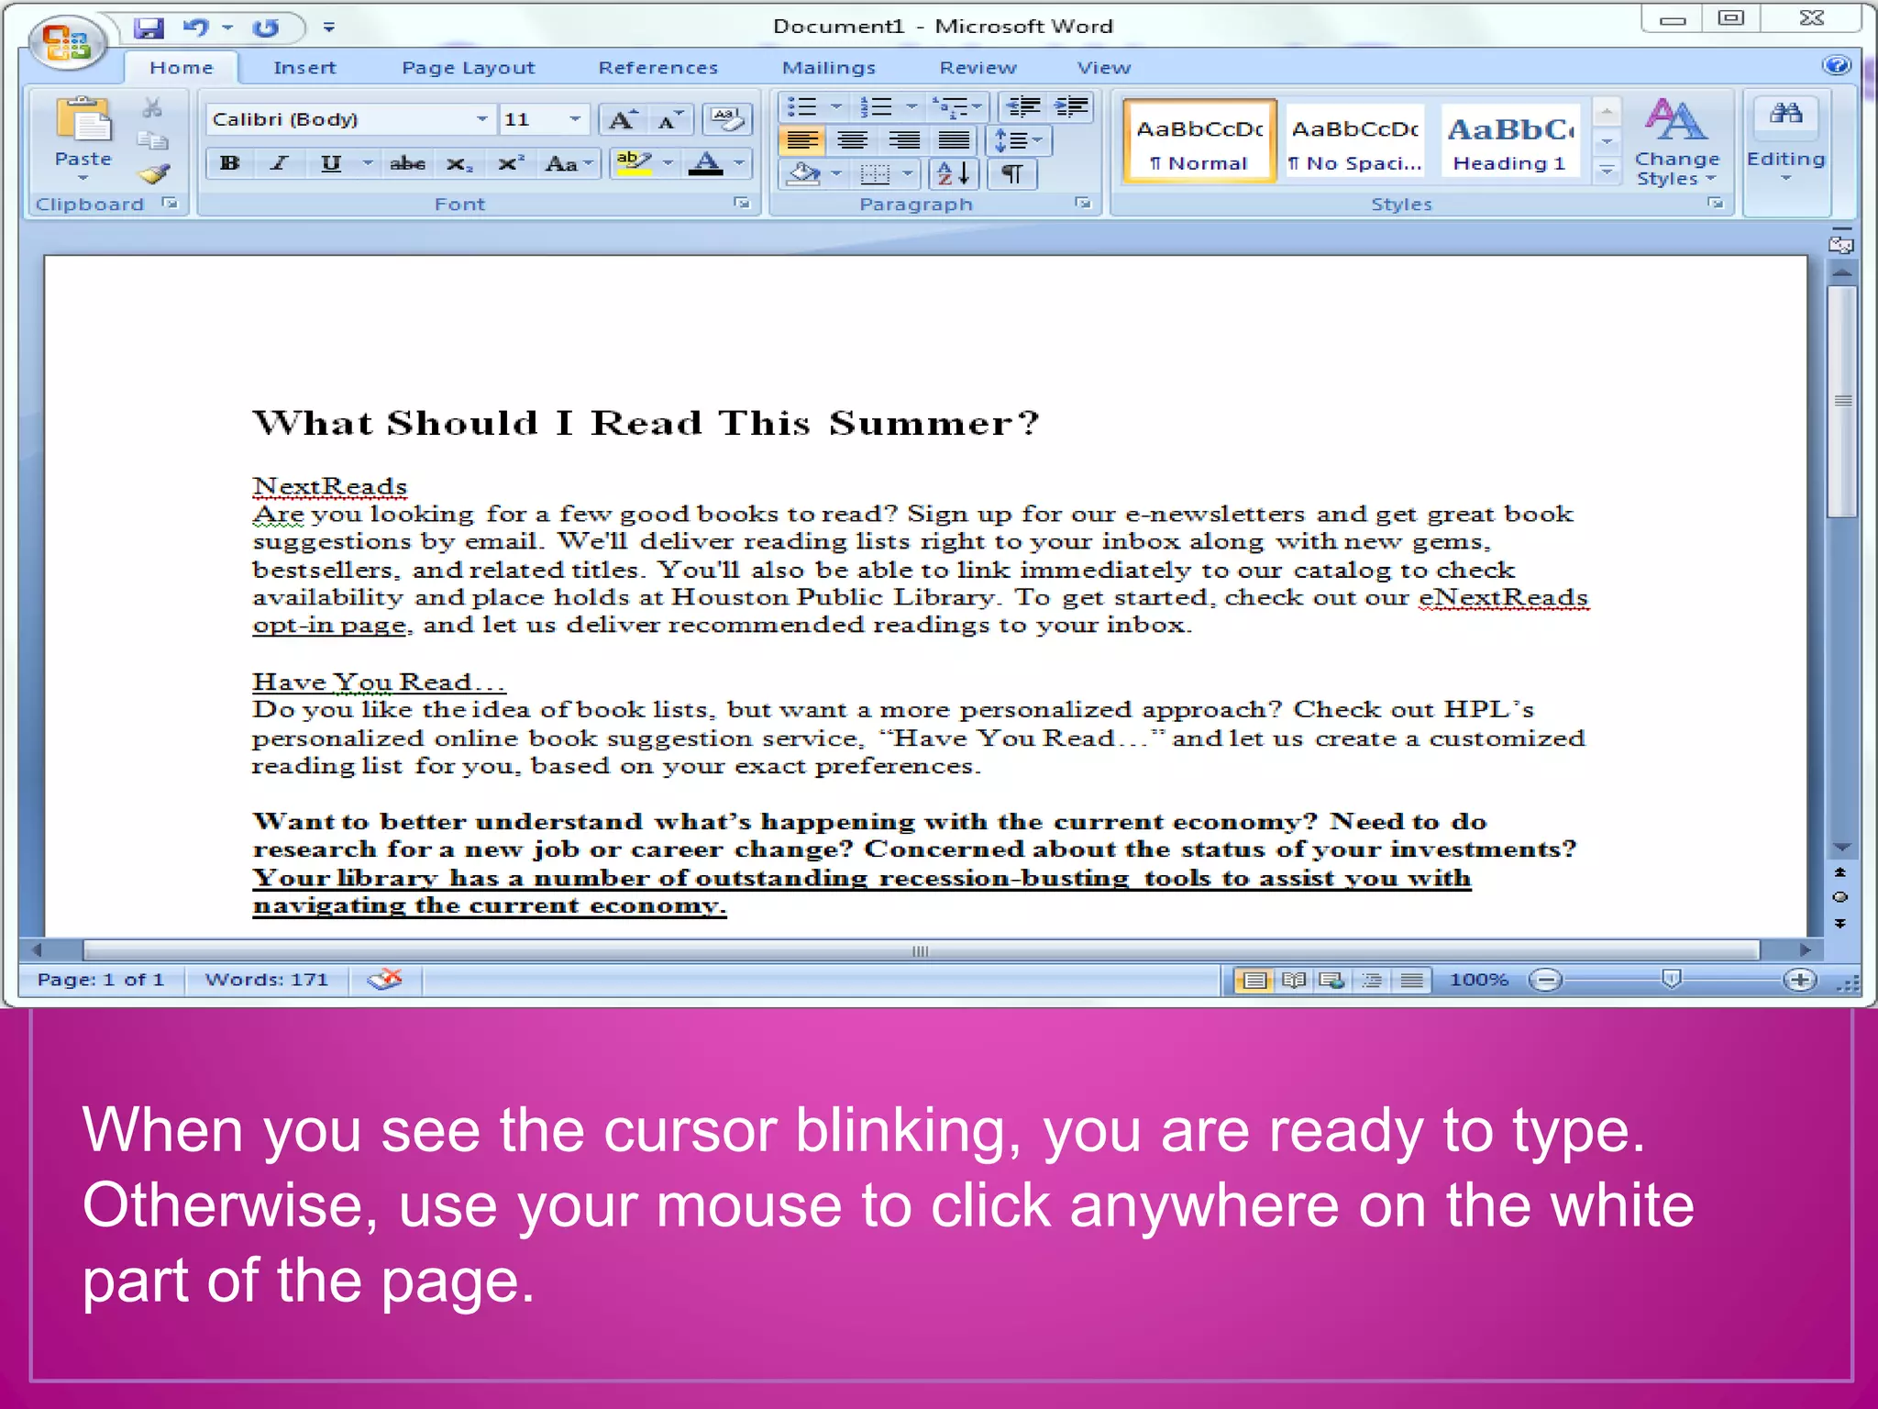Open the Review tab
1878x1409 pixels.
pos(978,68)
